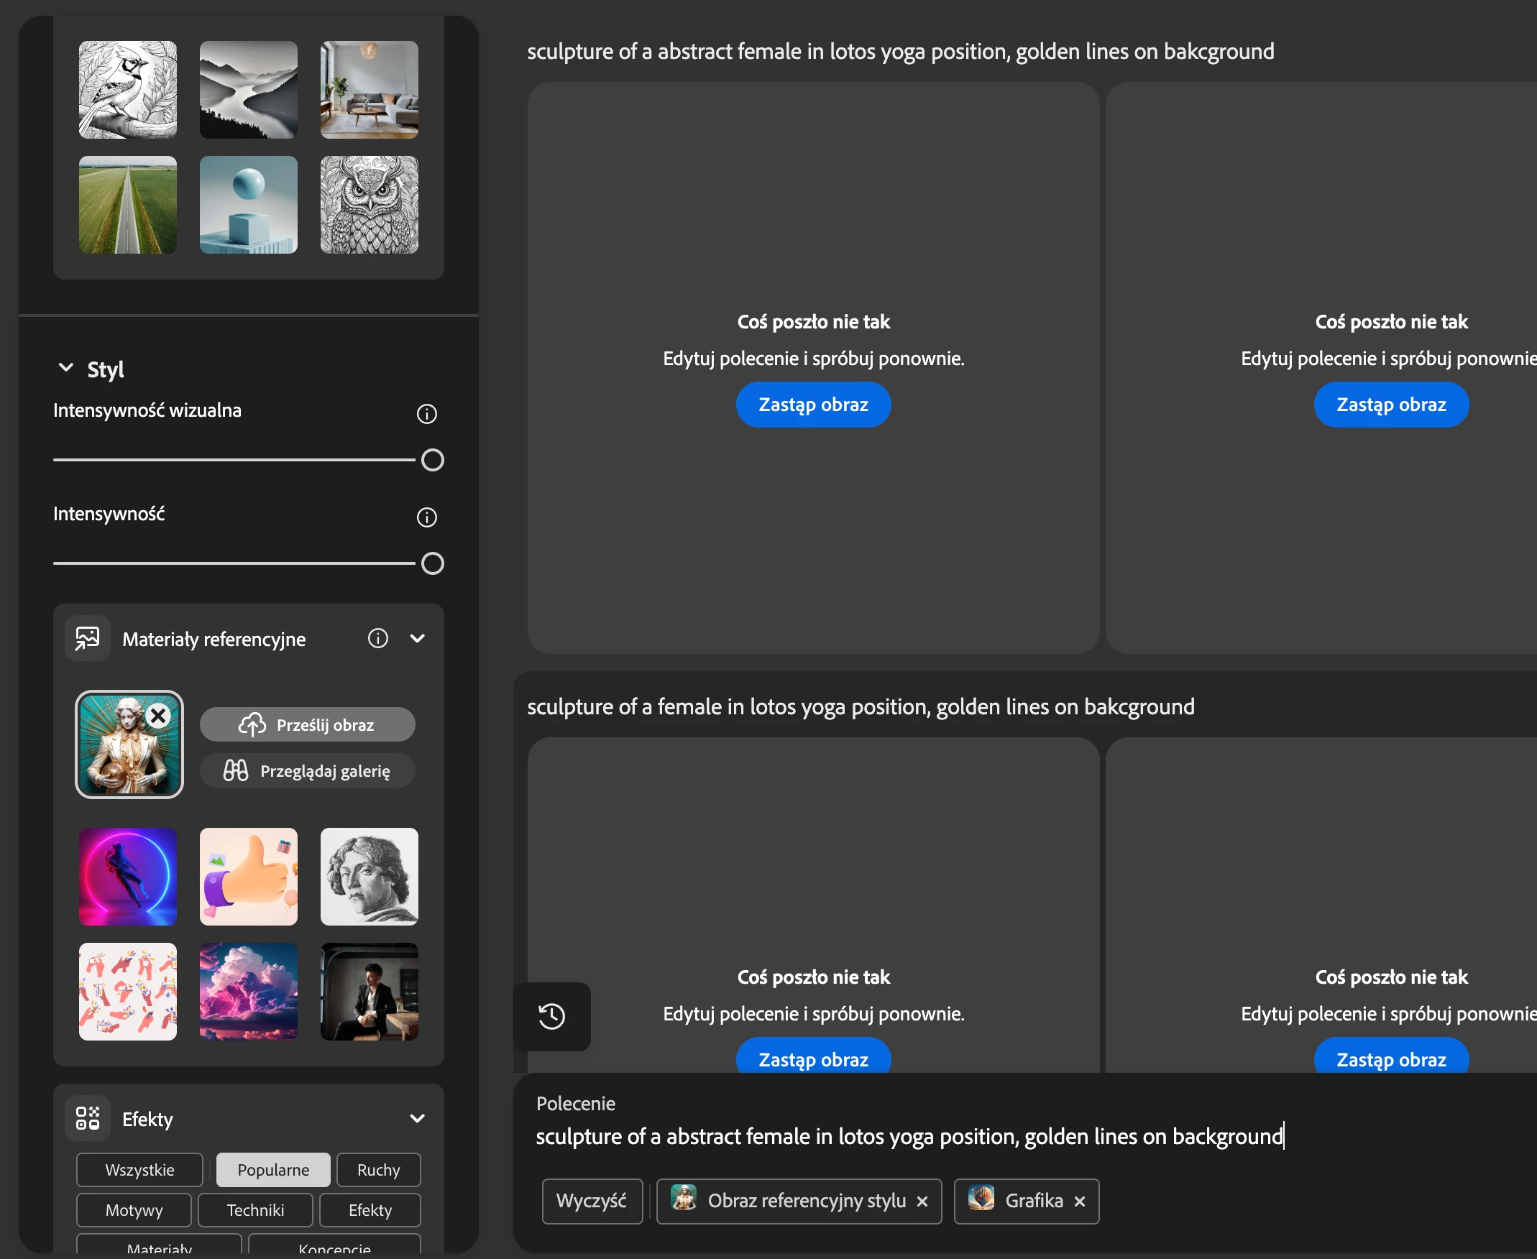Viewport: 1537px width, 1259px height.
Task: Click the Wyczyść button
Action: (591, 1201)
